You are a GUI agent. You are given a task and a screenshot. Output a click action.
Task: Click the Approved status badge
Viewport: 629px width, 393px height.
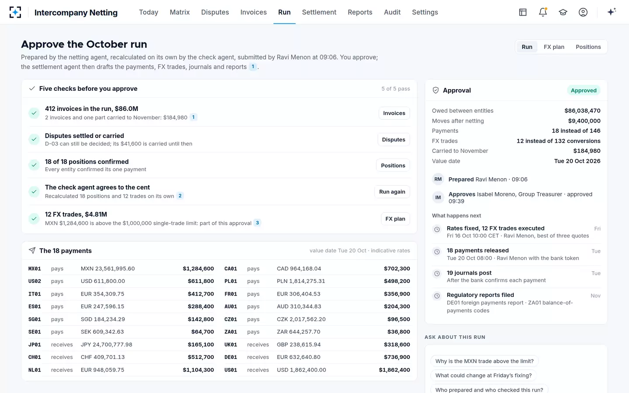(584, 90)
